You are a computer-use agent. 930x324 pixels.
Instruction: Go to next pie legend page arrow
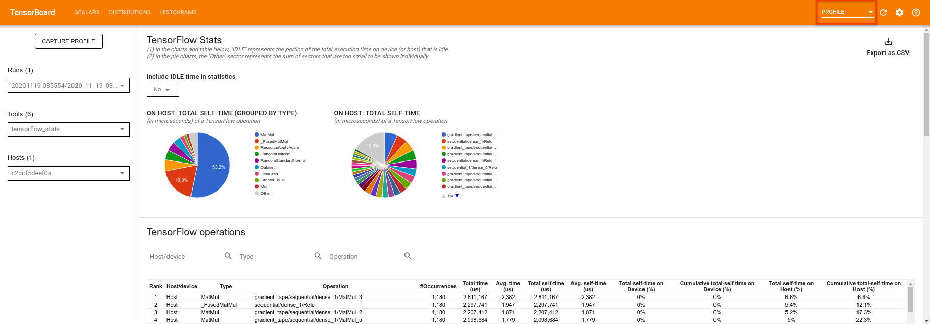[x=457, y=196]
